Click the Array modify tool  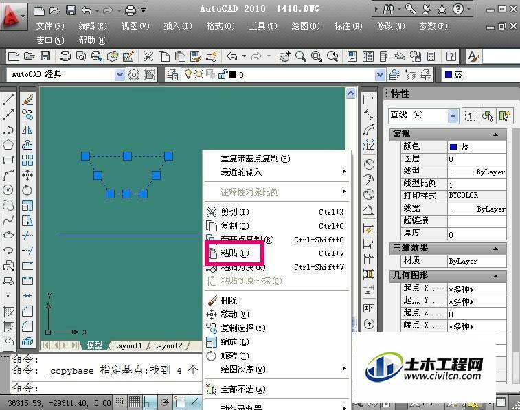(x=27, y=160)
